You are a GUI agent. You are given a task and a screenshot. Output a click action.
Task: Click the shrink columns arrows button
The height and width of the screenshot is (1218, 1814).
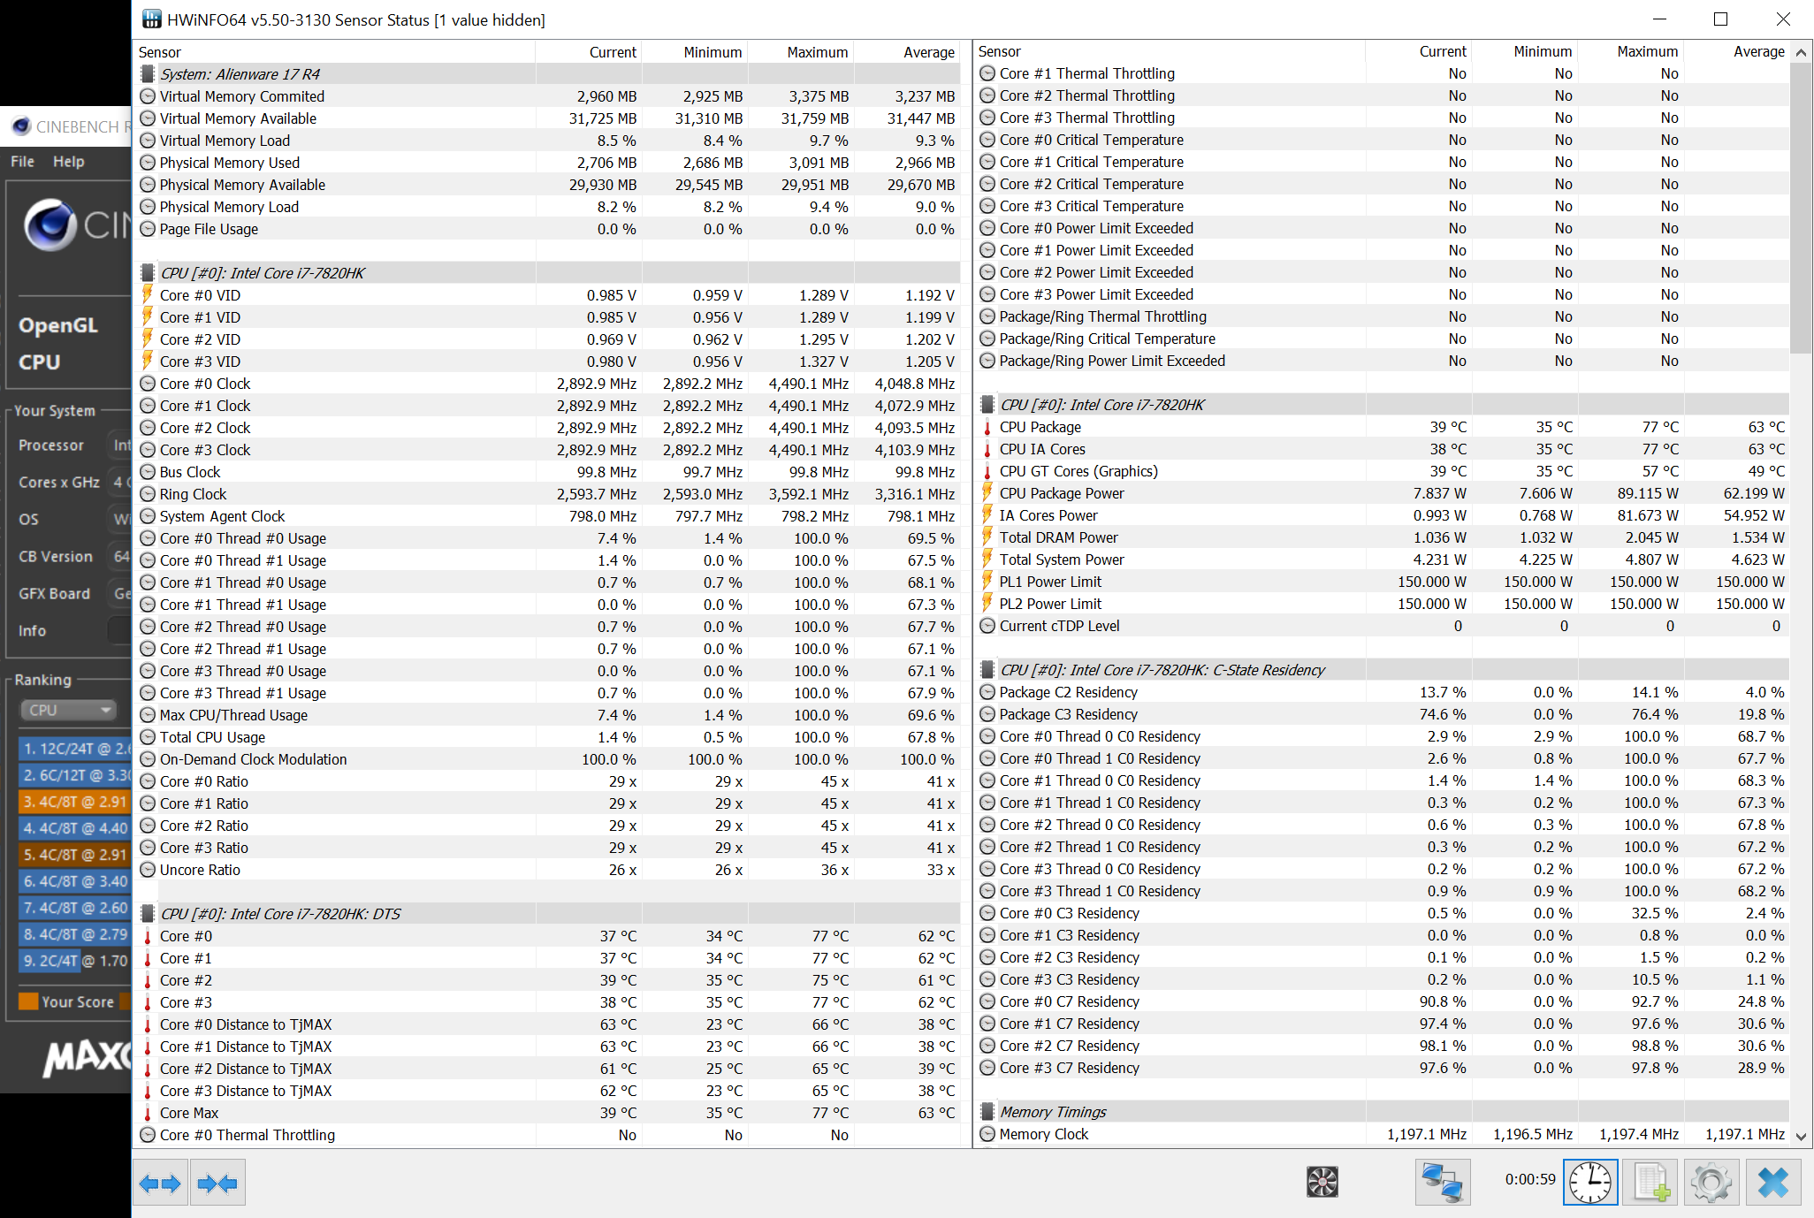pyautogui.click(x=217, y=1183)
